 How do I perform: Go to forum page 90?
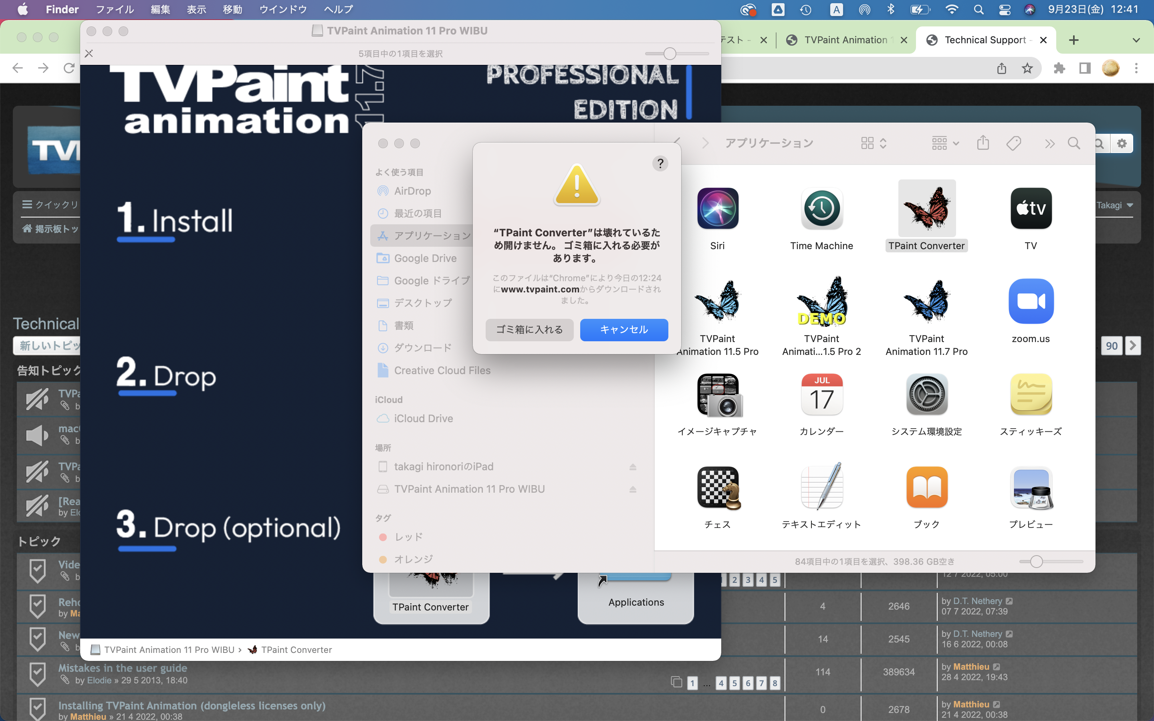(1112, 346)
